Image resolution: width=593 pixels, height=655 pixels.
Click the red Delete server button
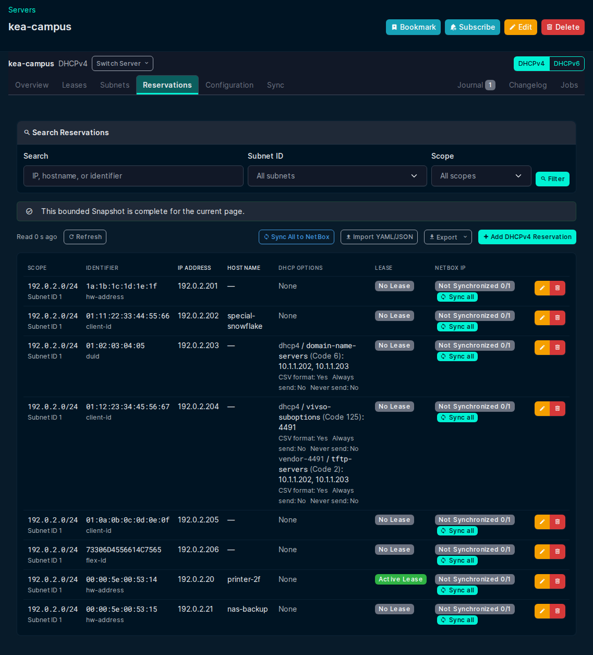point(563,27)
